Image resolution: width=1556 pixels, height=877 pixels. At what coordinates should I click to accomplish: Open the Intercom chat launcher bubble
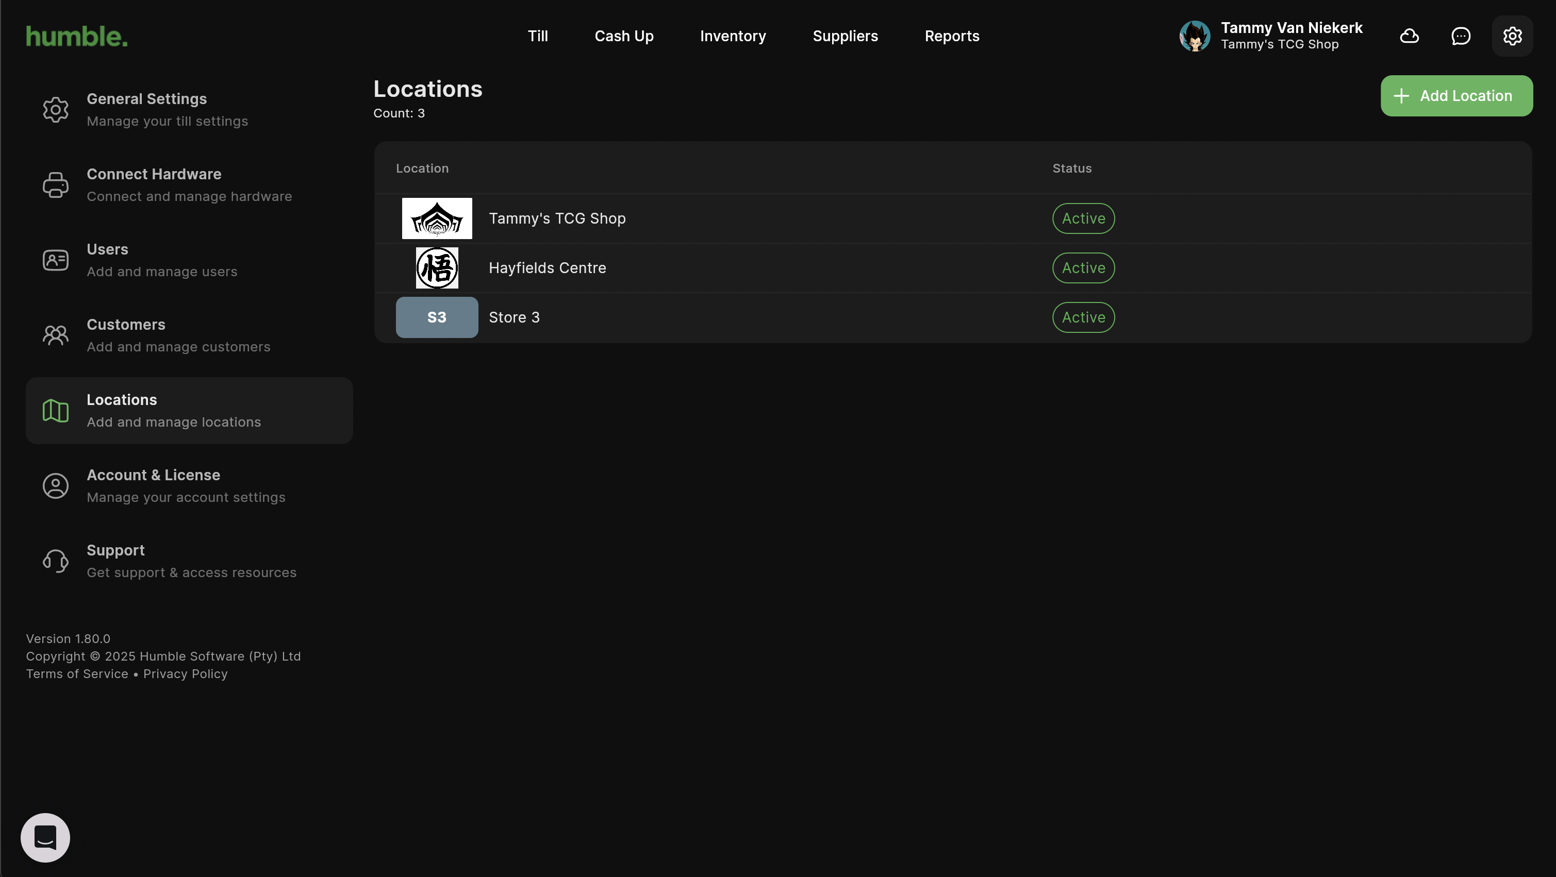[45, 837]
